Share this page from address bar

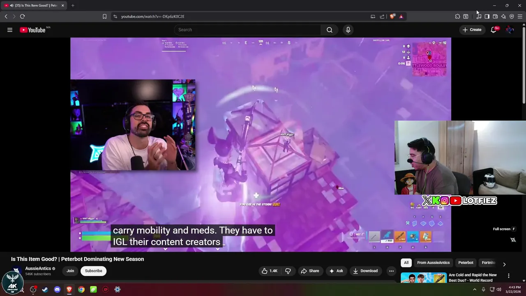[x=382, y=16]
